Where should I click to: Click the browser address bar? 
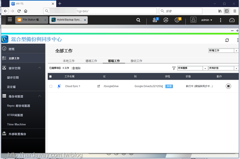click(100, 11)
